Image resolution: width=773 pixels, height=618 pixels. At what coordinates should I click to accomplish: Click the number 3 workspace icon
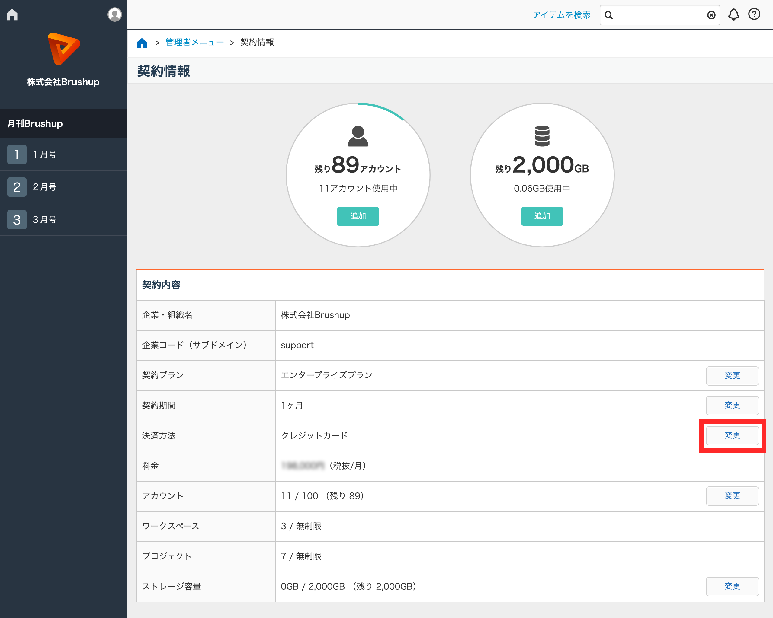(x=17, y=220)
